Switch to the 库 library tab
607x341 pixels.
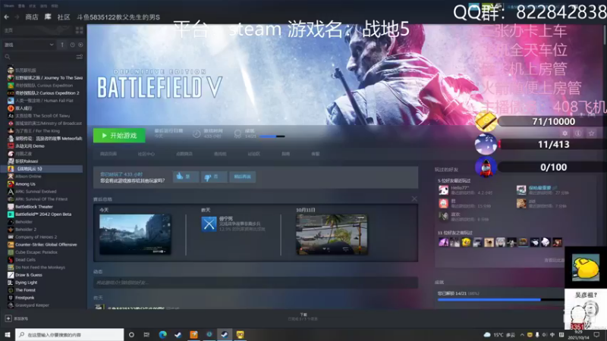(x=48, y=17)
